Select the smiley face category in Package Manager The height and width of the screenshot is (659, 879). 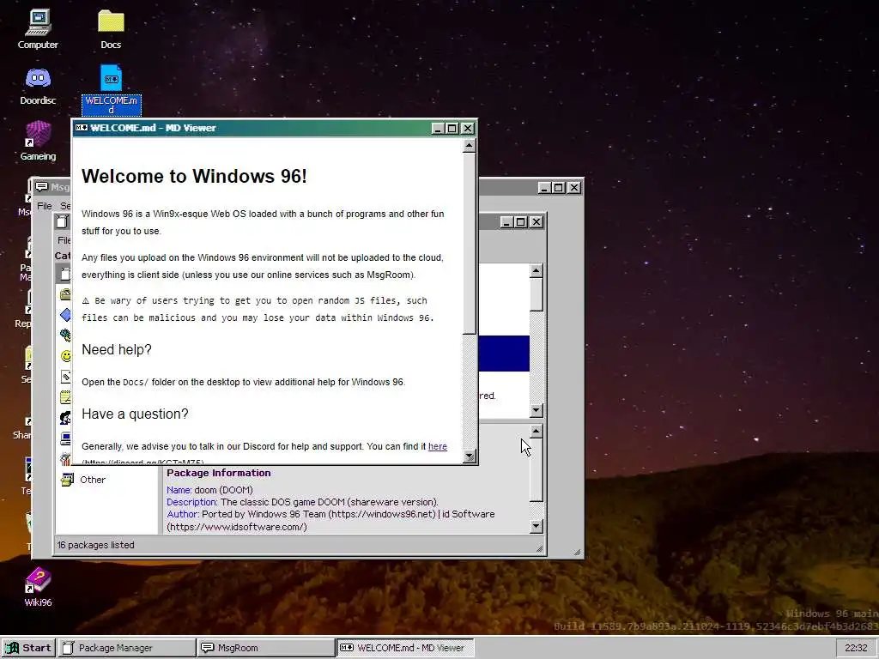65,356
